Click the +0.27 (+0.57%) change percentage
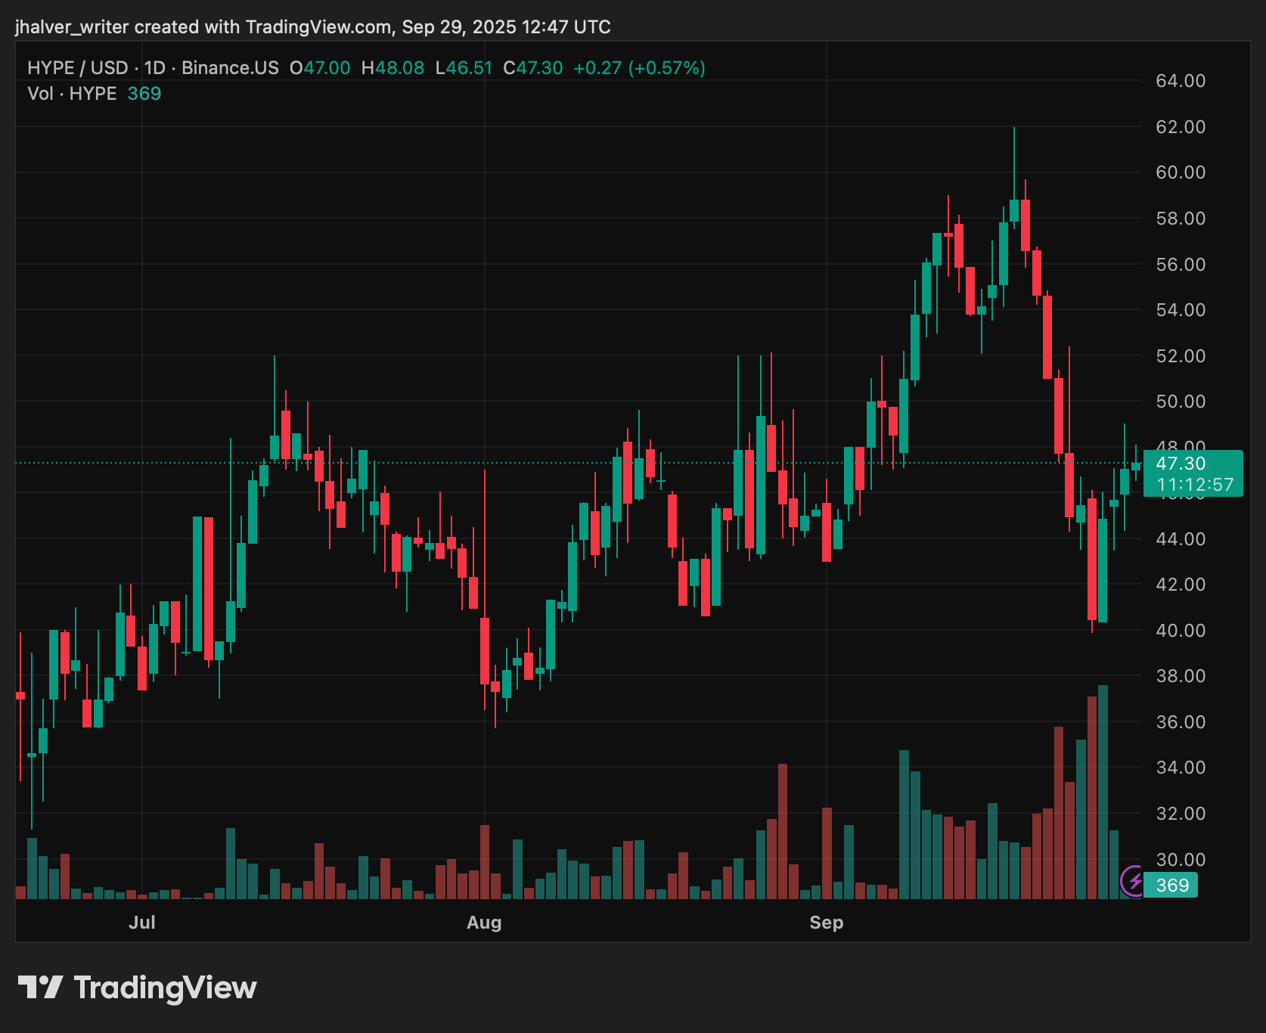 click(x=640, y=67)
